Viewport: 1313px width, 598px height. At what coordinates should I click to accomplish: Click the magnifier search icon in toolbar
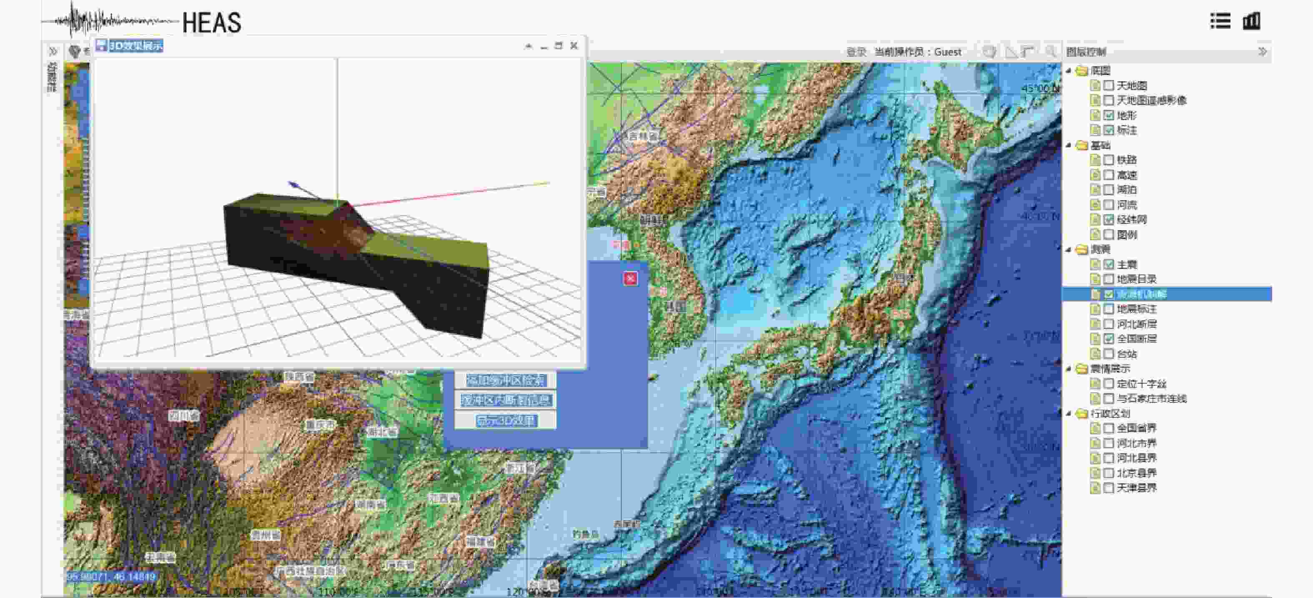[x=1050, y=51]
